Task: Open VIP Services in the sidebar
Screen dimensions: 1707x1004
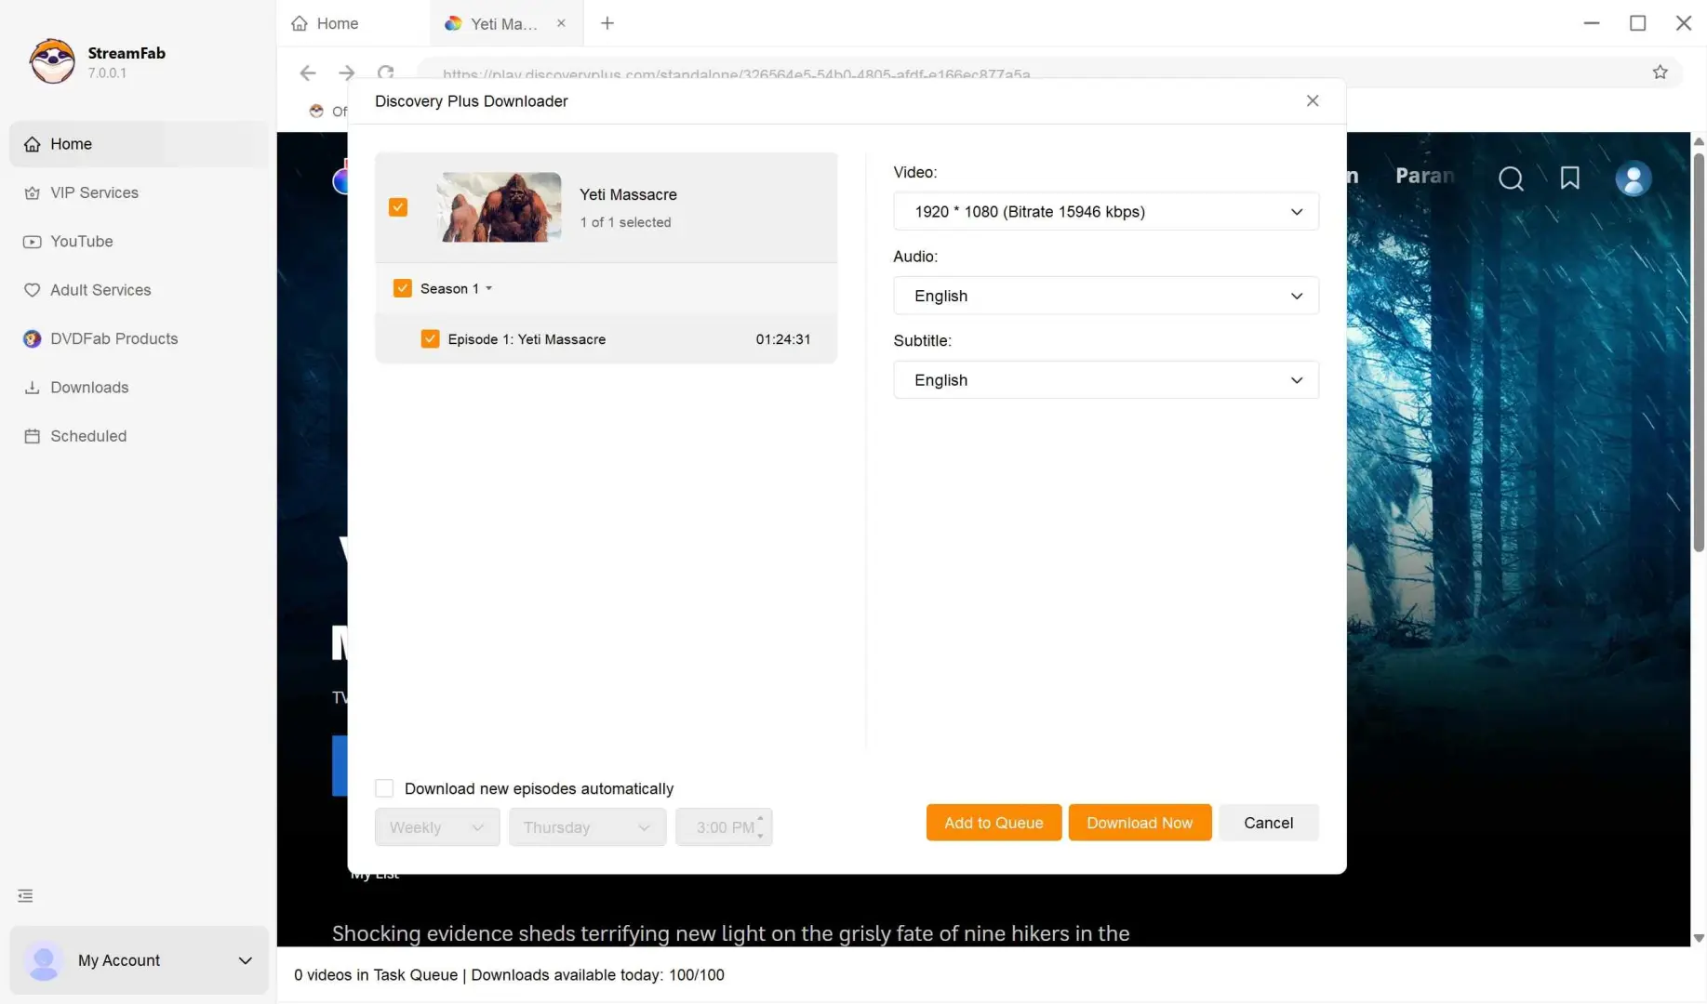Action: coord(140,192)
